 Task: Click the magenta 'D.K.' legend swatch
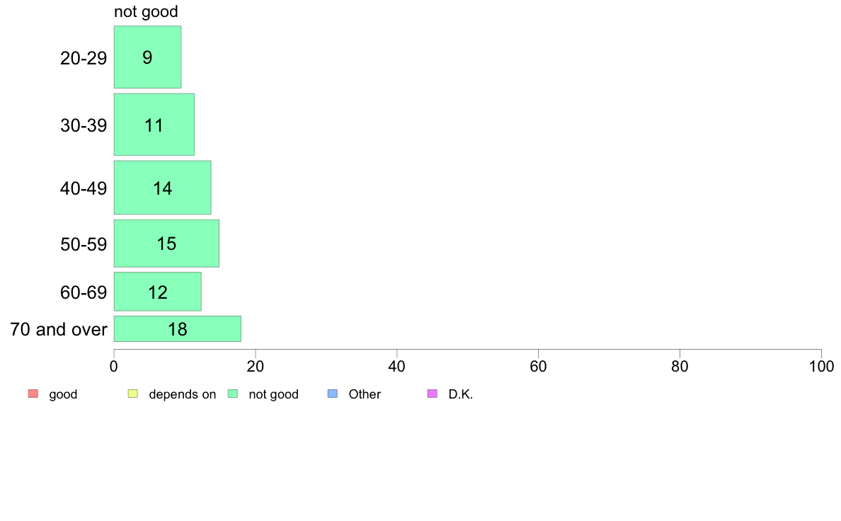(433, 394)
